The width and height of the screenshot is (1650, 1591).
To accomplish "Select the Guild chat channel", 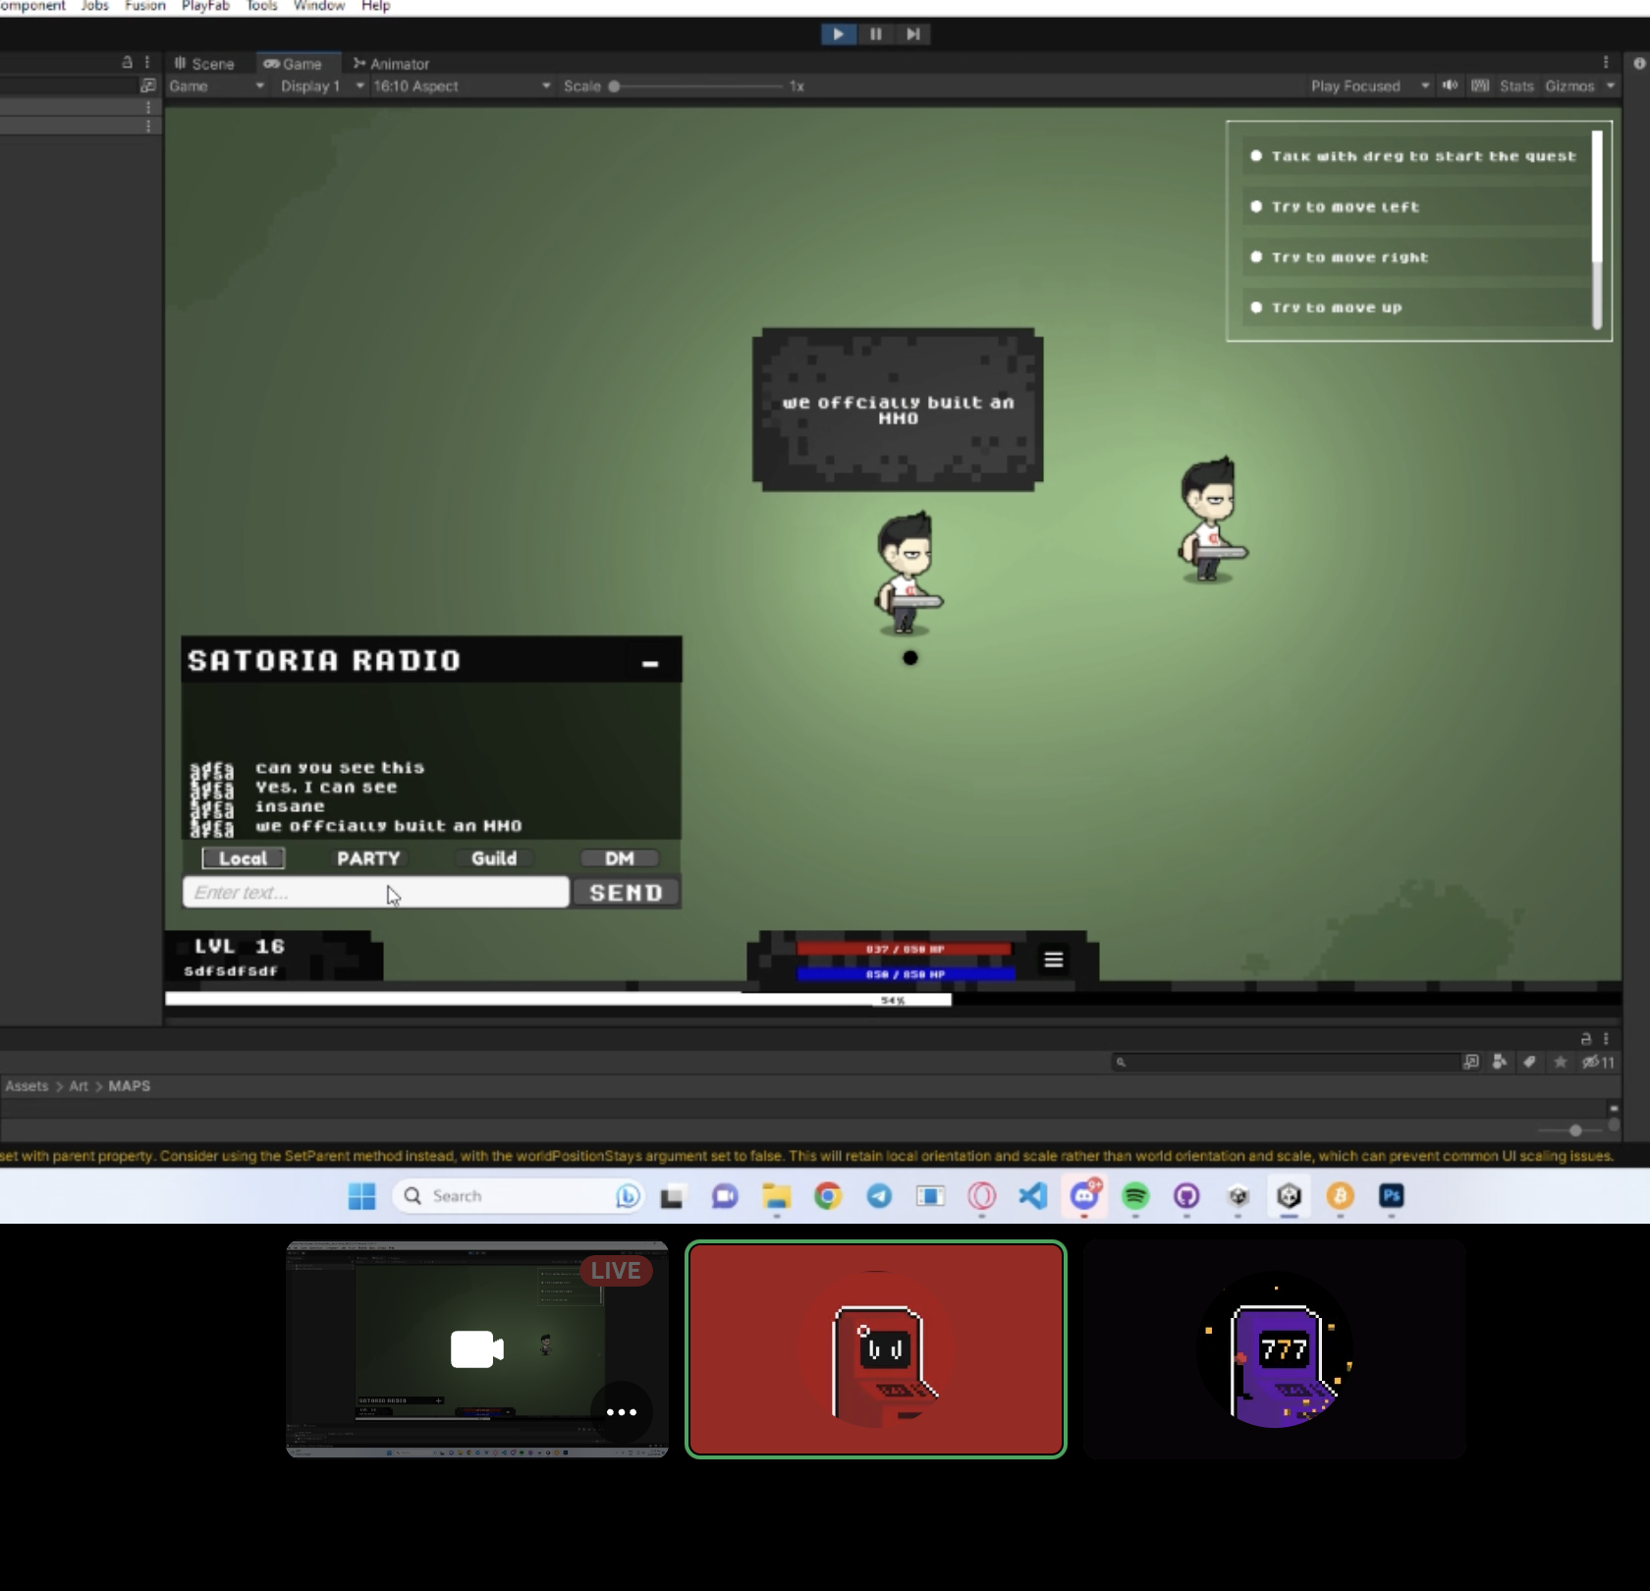I will click(x=494, y=858).
